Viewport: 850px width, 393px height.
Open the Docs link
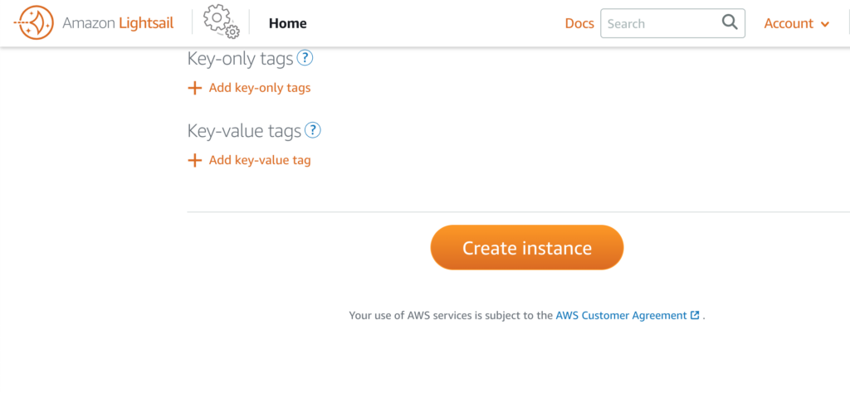click(x=579, y=23)
